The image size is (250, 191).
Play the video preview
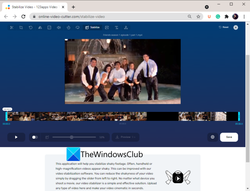click(x=16, y=137)
